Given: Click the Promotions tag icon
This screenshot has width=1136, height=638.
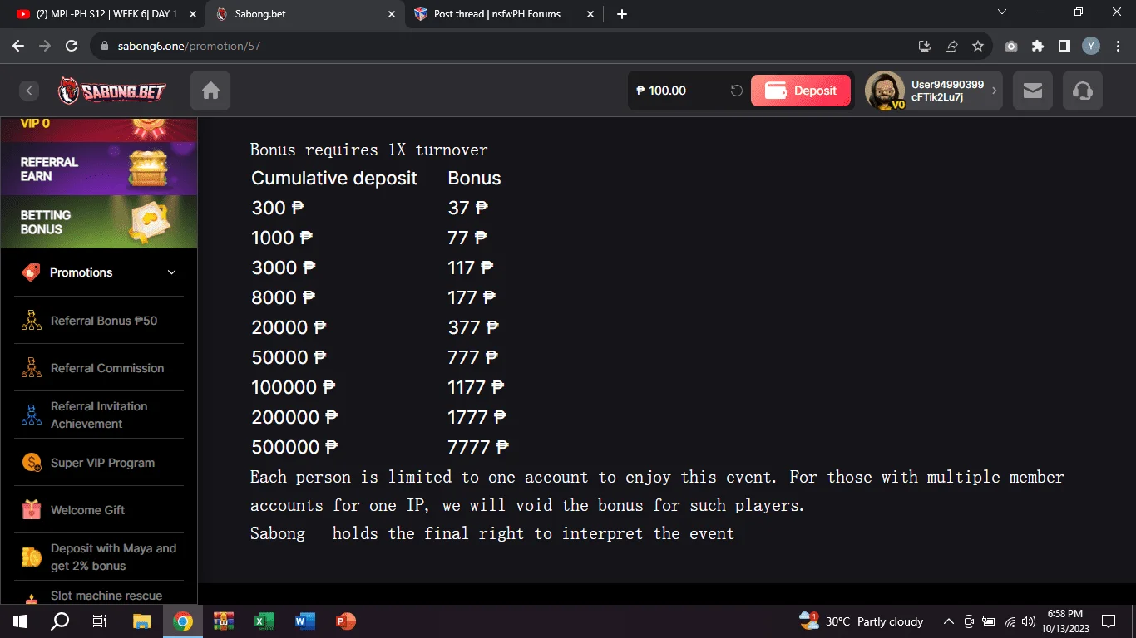Looking at the screenshot, I should coord(31,272).
